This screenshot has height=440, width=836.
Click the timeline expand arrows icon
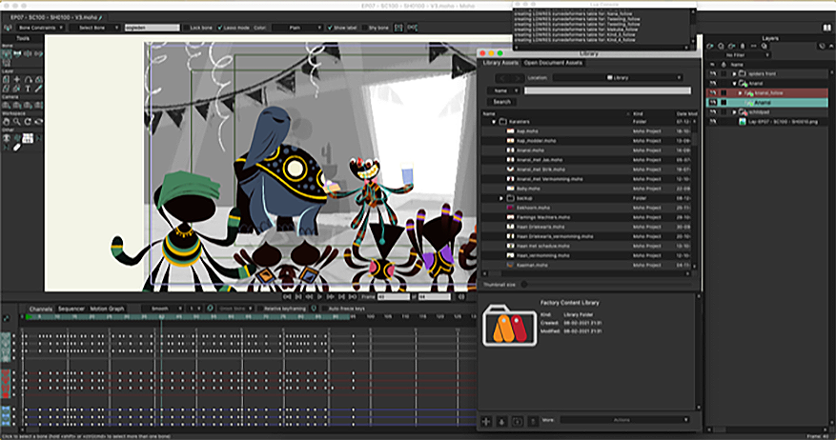coord(7,318)
